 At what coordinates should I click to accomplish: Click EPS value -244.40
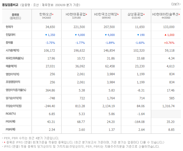[50, 106]
